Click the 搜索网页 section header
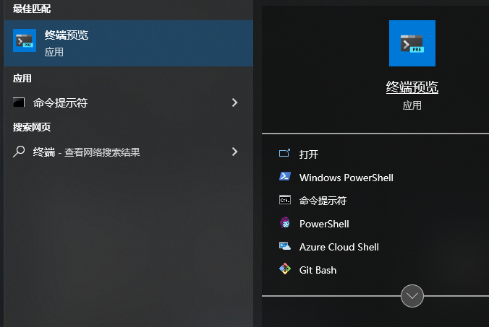489x327 pixels. [x=32, y=127]
